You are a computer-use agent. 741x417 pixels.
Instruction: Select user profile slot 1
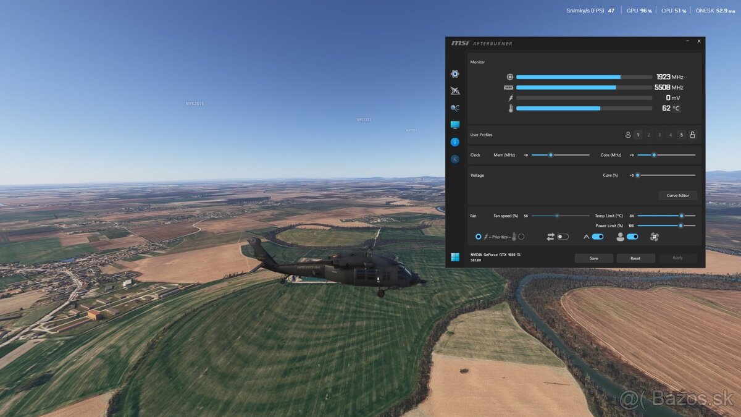638,135
